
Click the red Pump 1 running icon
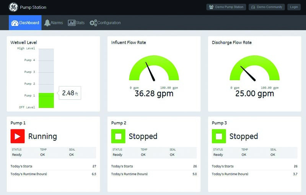pyautogui.click(x=18, y=136)
